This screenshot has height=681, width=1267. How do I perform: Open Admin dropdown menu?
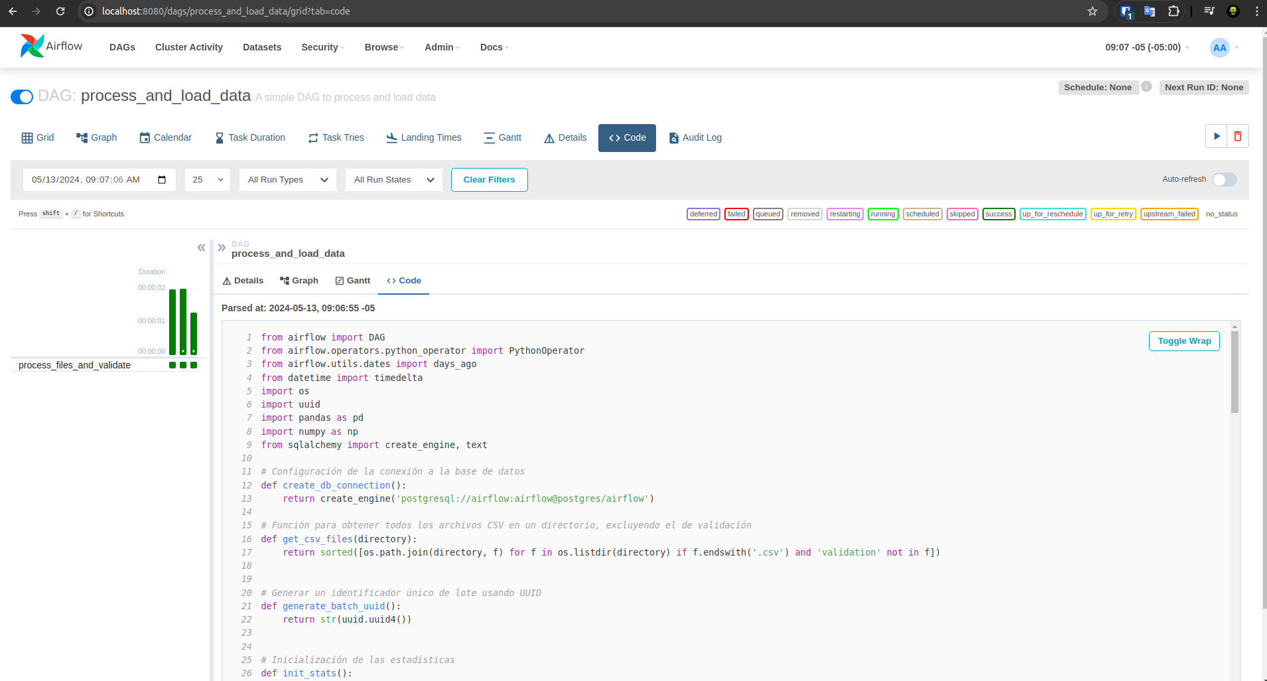coord(442,47)
